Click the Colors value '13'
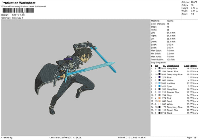 click(x=192, y=5)
